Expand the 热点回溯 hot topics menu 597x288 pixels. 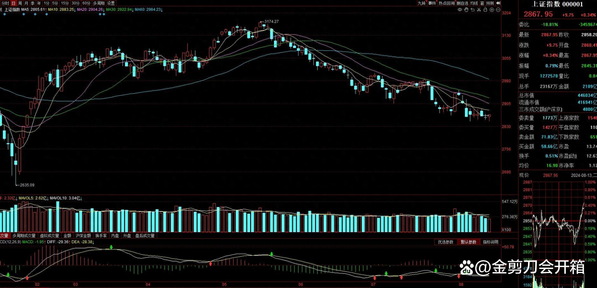pyautogui.click(x=446, y=3)
